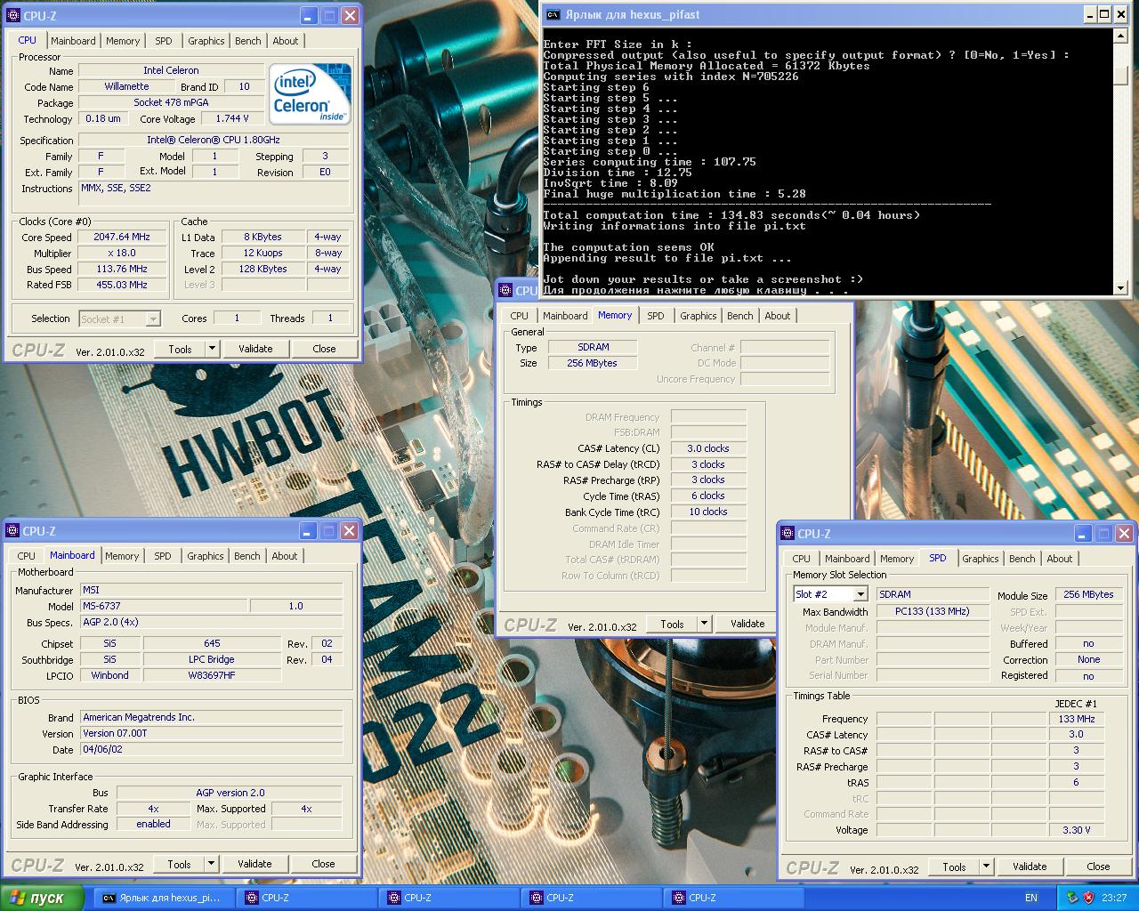This screenshot has width=1139, height=911.
Task: Click Validate in the SPD window
Action: [1030, 867]
